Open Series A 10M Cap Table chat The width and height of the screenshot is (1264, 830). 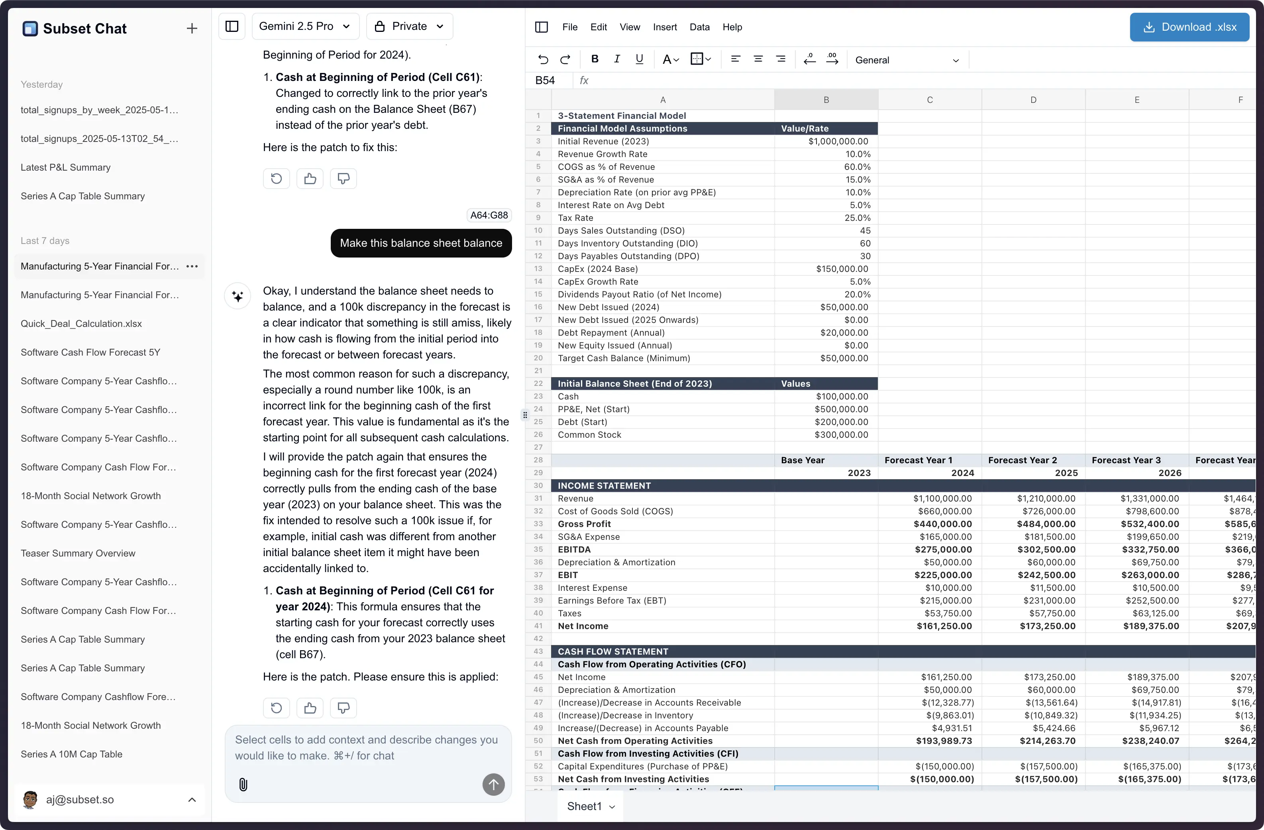click(x=72, y=754)
